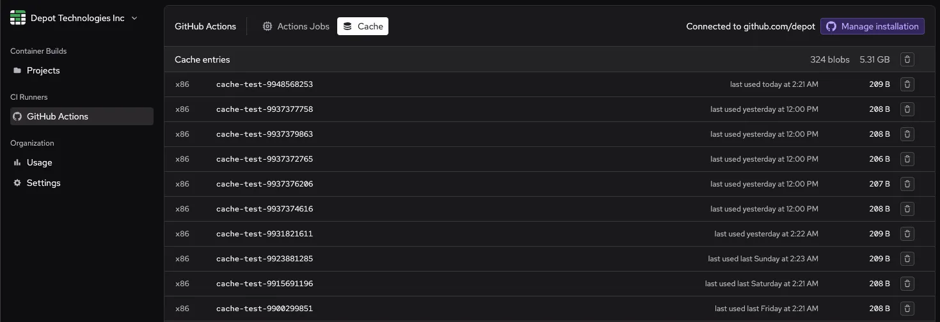Delete cache-test-9948568253 entry
The width and height of the screenshot is (940, 322).
coord(907,84)
